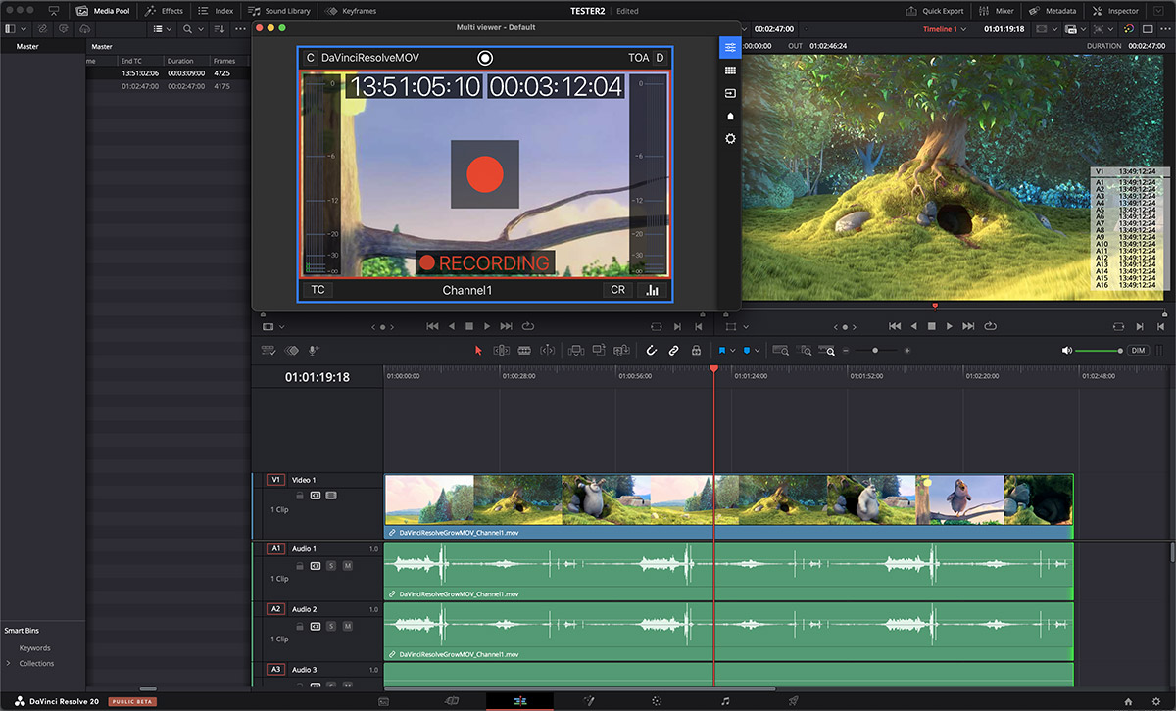Image resolution: width=1176 pixels, height=711 pixels.
Task: Click the grid layout icon in Multi viewer
Action: (x=730, y=71)
